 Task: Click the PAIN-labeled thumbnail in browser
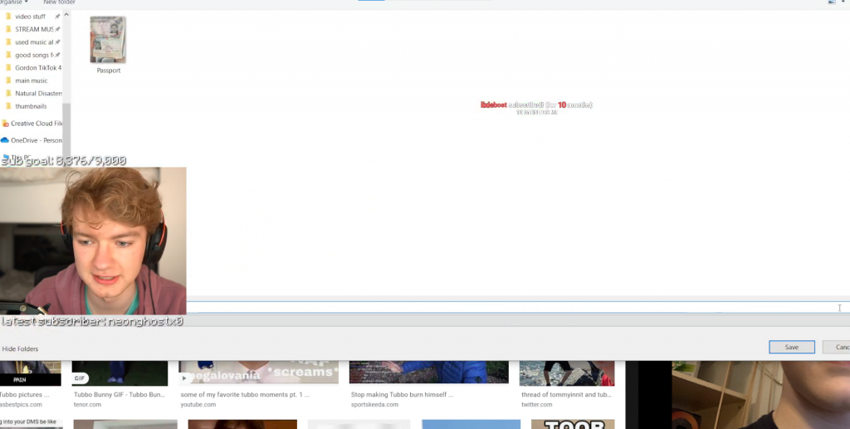click(31, 373)
